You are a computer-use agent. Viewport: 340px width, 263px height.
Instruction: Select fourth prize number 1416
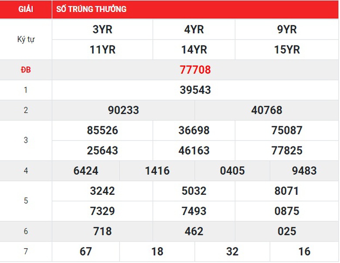[157, 171]
